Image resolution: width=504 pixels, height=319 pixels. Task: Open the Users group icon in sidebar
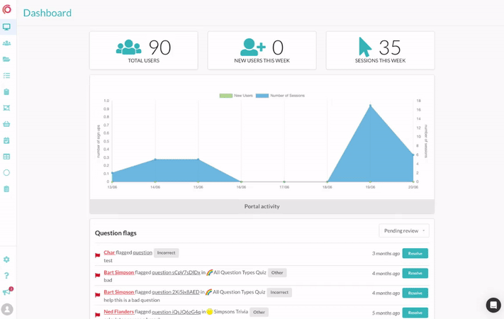pyautogui.click(x=6, y=43)
